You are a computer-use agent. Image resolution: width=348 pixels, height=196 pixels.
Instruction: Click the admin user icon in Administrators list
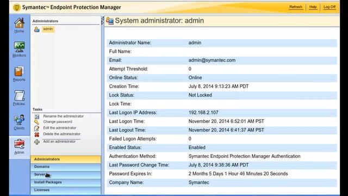[x=37, y=29]
